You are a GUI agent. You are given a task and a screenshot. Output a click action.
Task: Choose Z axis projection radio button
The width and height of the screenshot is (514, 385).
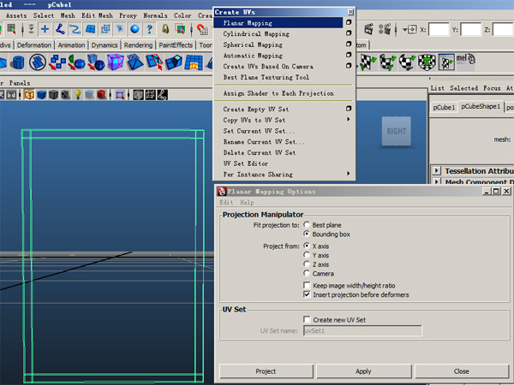coord(307,264)
